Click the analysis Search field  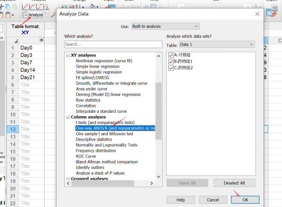[113, 44]
